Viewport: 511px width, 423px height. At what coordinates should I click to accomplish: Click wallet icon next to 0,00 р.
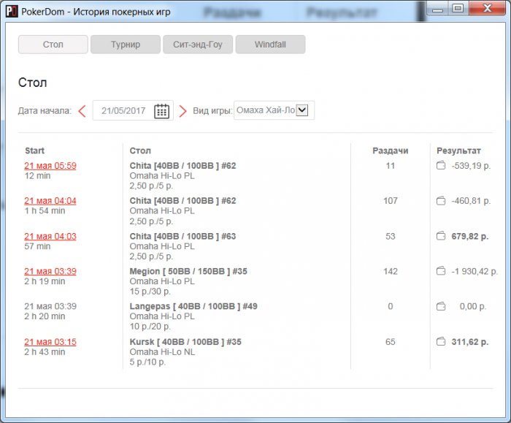point(441,306)
